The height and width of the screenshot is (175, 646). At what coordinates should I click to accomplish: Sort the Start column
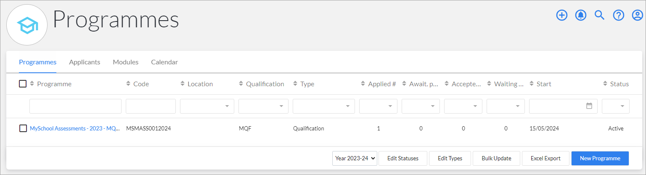(x=532, y=84)
